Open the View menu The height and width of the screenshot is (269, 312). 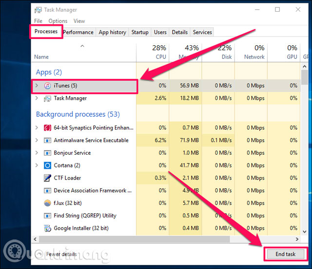pyautogui.click(x=79, y=21)
